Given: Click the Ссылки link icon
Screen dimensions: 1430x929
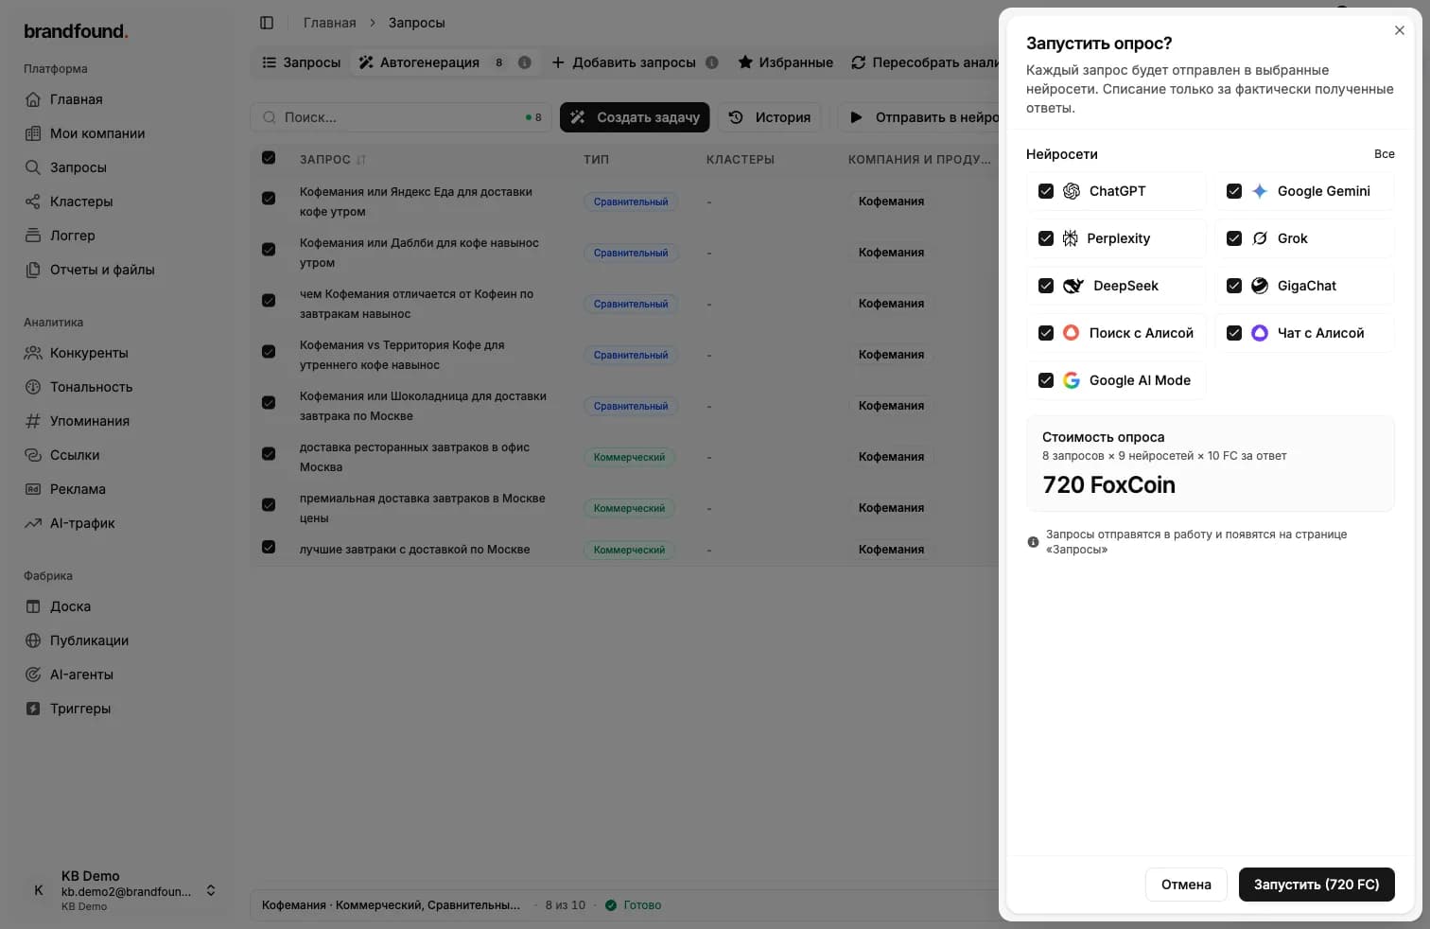Looking at the screenshot, I should click(x=33, y=455).
